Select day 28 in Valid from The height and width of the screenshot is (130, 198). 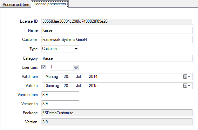pos(66,77)
